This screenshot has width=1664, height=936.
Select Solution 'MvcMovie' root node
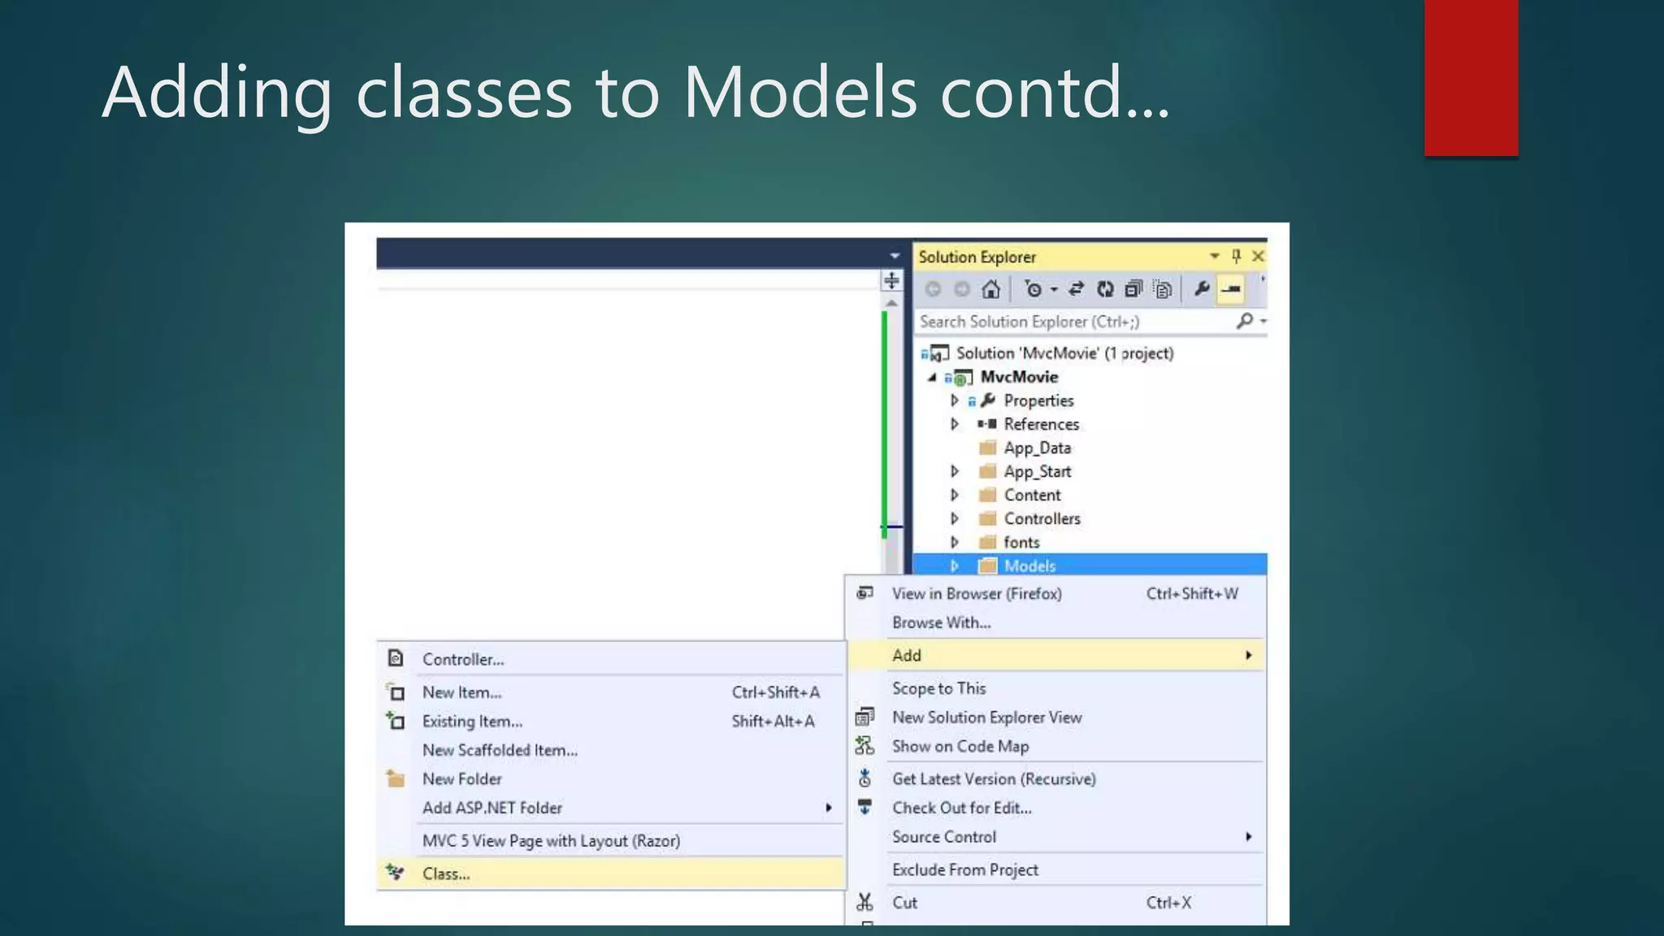[x=1064, y=353]
